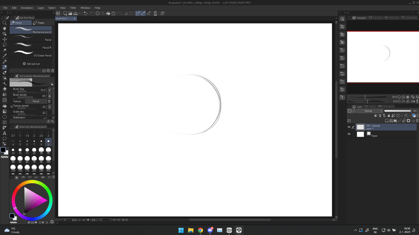Open the Filter menu
Image resolution: width=419 pixels, height=235 pixels.
coord(73,8)
